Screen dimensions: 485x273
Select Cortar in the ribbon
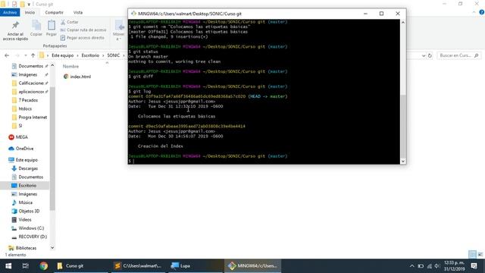(x=70, y=22)
